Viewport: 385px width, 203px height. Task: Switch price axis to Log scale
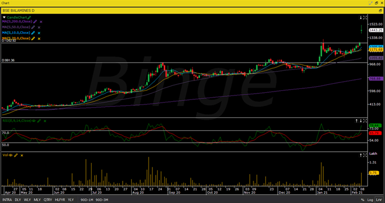[x=370, y=200]
